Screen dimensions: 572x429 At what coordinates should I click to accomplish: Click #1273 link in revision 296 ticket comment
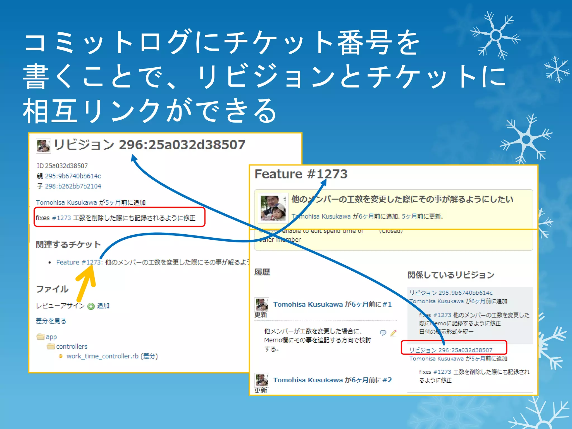(x=442, y=372)
